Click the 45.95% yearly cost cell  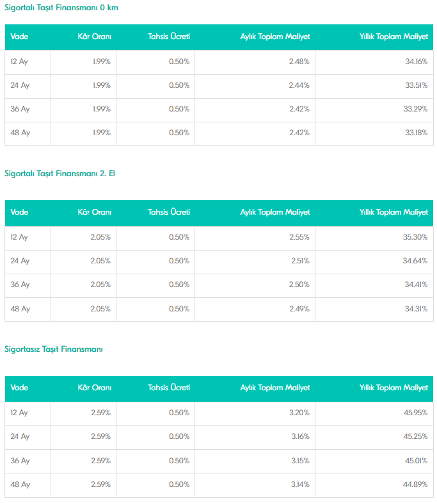pos(415,413)
